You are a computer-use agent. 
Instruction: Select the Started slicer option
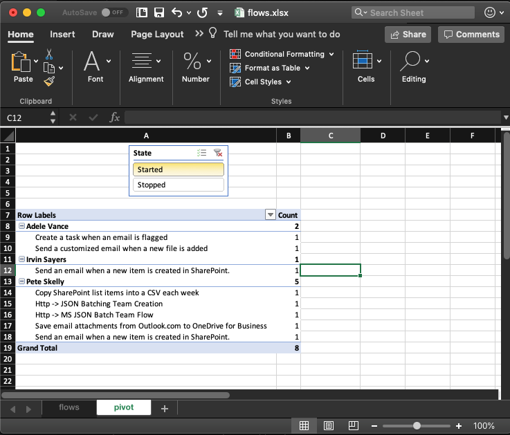pyautogui.click(x=178, y=169)
